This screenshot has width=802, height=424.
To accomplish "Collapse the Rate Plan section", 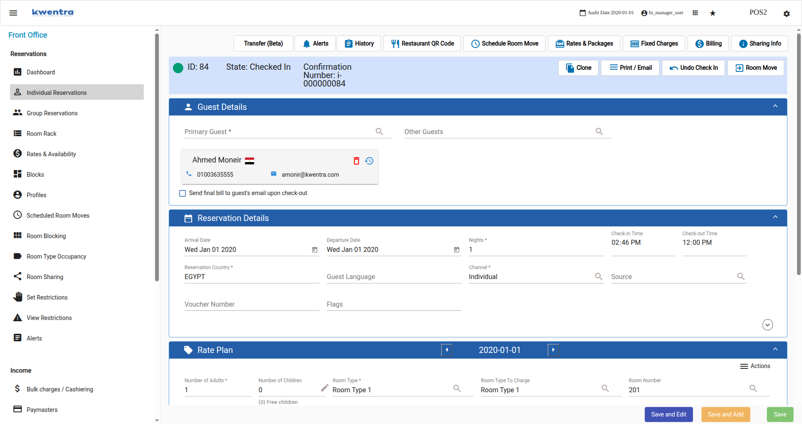I will point(775,349).
